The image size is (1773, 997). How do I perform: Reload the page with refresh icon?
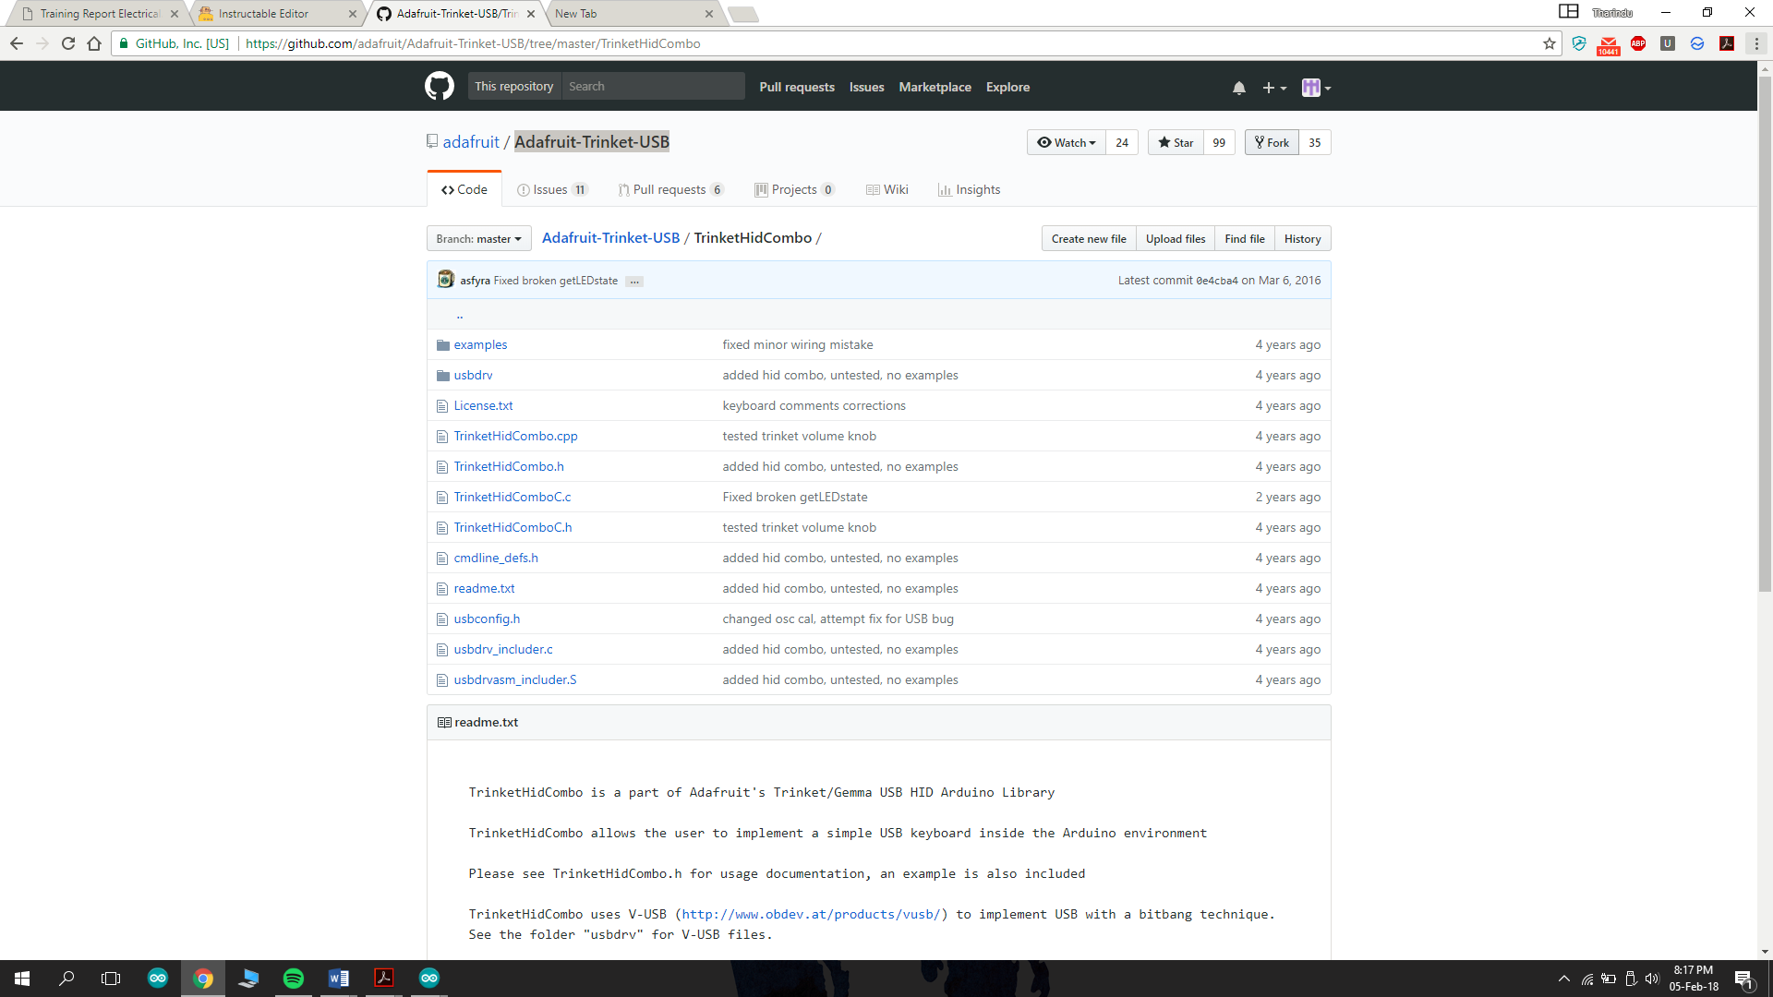point(67,43)
